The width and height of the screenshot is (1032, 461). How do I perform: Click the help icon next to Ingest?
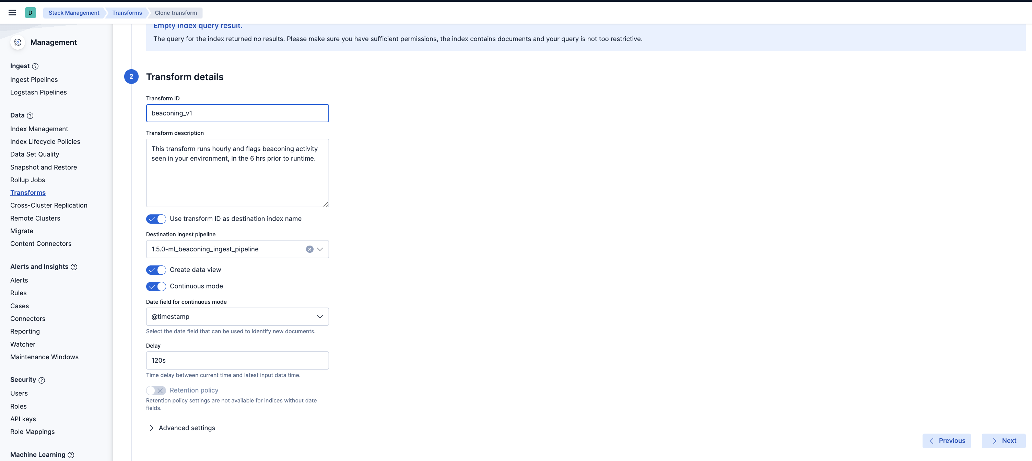tap(35, 66)
